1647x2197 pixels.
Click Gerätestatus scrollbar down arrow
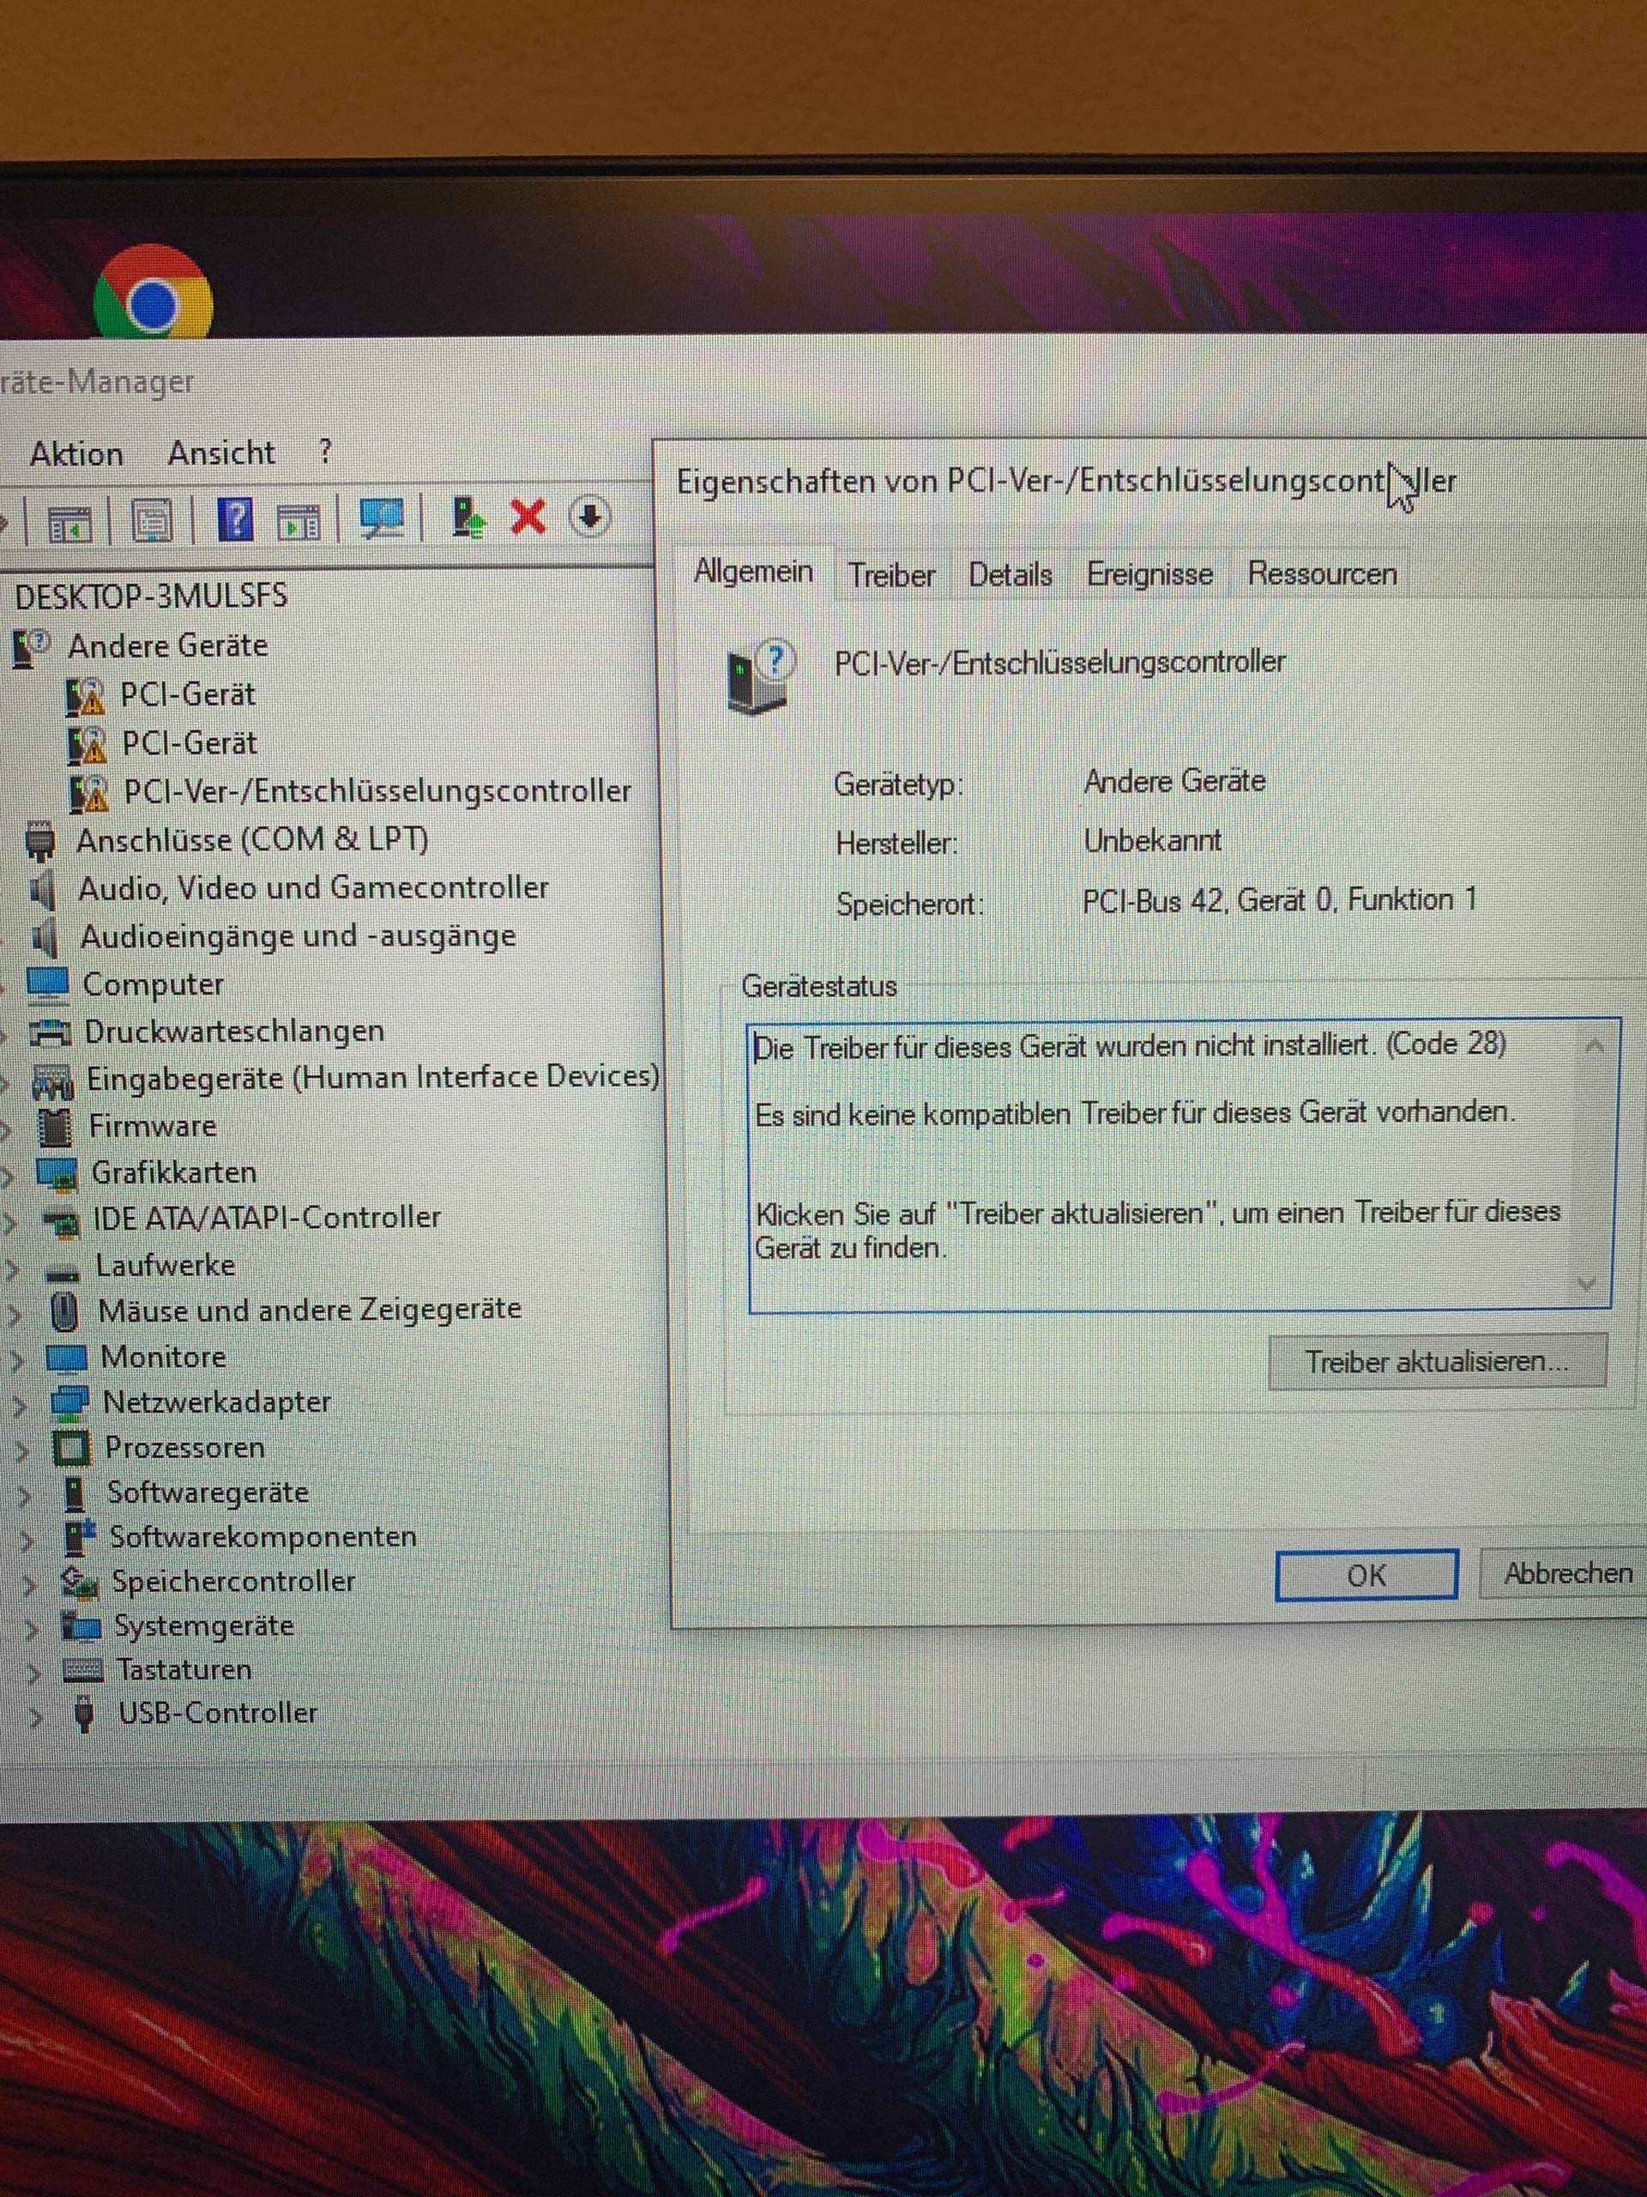click(x=1586, y=1284)
